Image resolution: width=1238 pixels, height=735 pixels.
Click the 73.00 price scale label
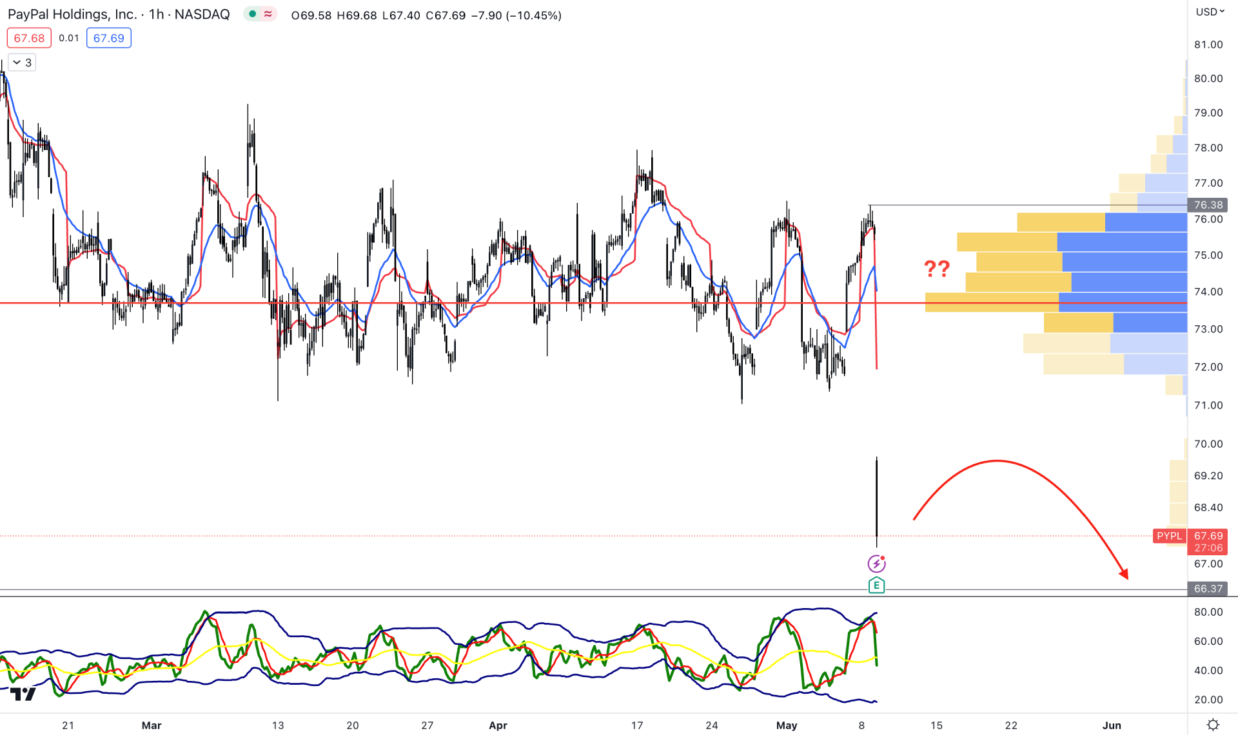(x=1208, y=329)
